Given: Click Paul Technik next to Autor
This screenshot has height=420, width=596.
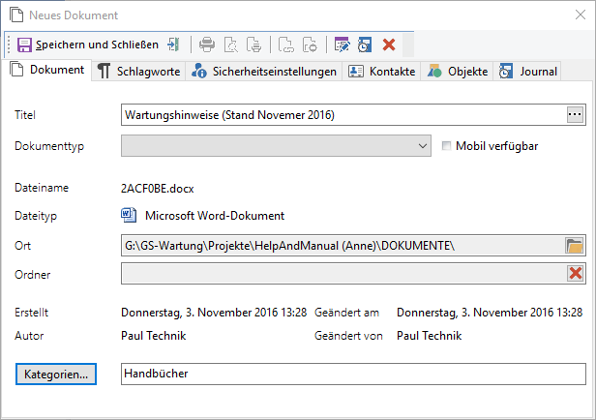Looking at the screenshot, I should [154, 336].
